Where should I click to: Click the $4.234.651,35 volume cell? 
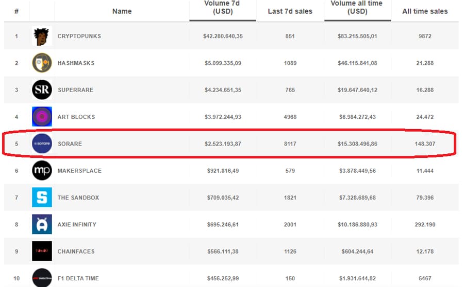coord(223,90)
